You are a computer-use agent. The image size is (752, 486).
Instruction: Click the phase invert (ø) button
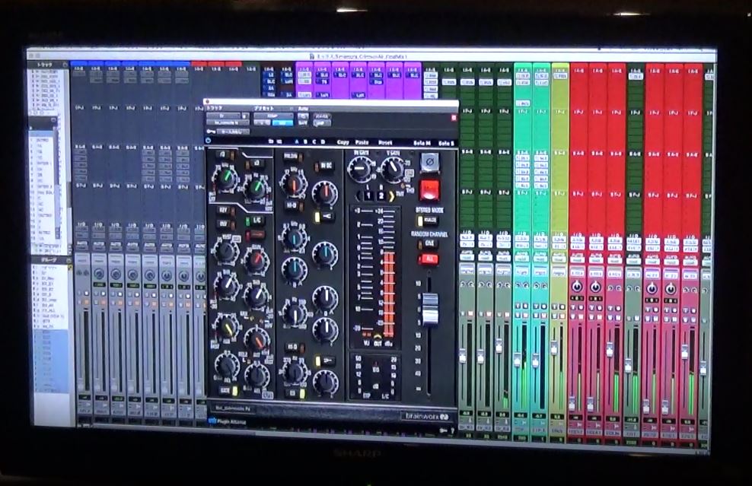pyautogui.click(x=429, y=162)
